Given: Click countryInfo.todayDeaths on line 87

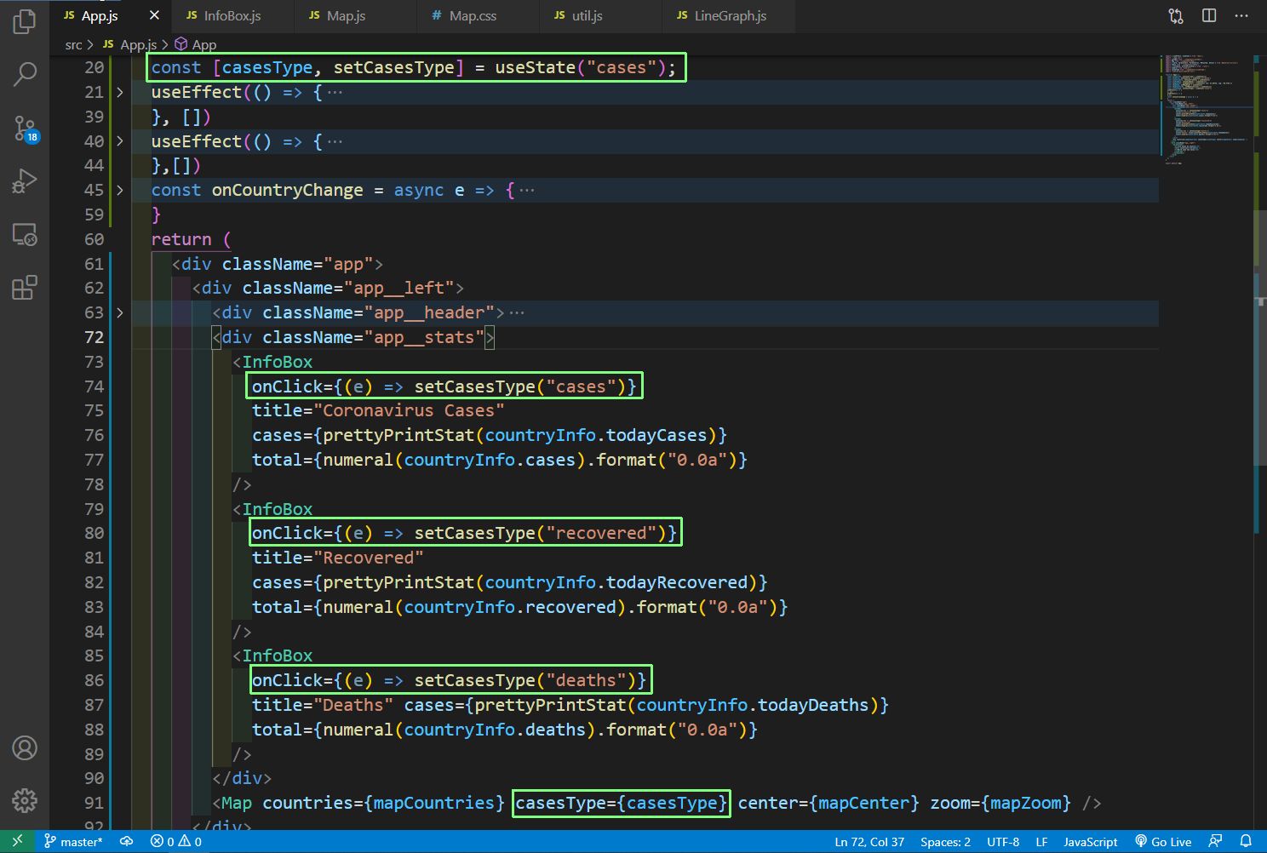Looking at the screenshot, I should [752, 705].
